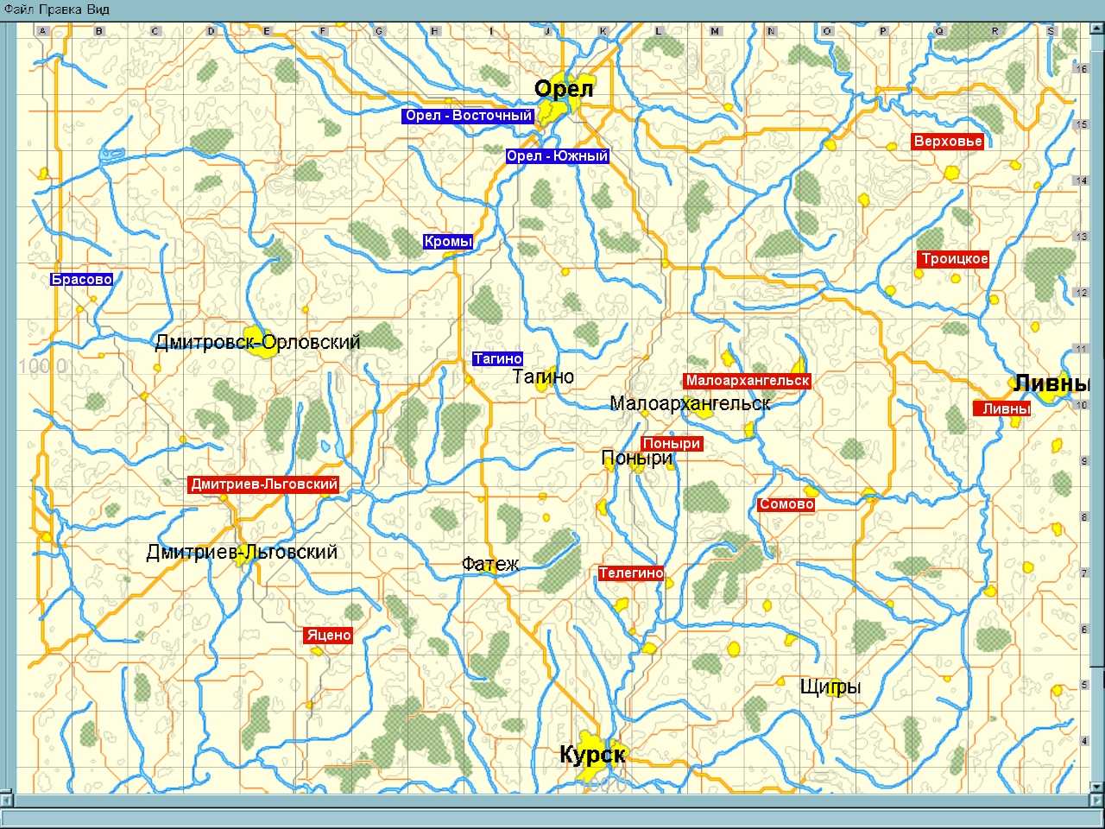Click the red Телегино marker

(x=631, y=573)
